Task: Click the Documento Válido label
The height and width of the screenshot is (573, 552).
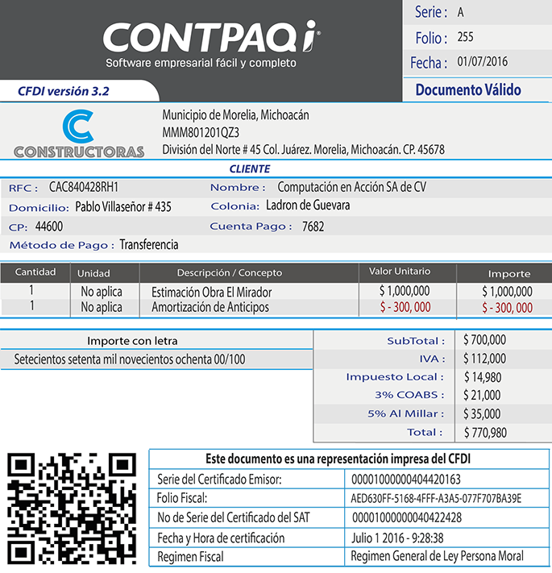Action: (468, 89)
